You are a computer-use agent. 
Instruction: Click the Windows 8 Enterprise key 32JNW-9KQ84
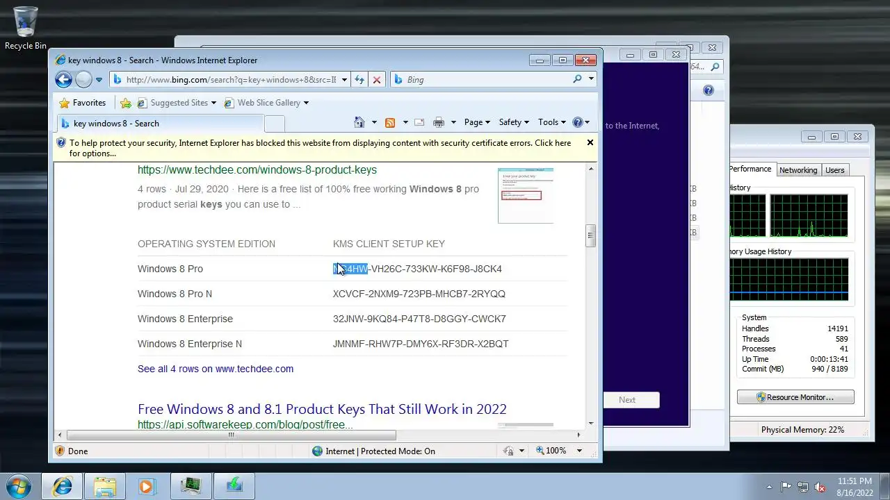coord(419,319)
